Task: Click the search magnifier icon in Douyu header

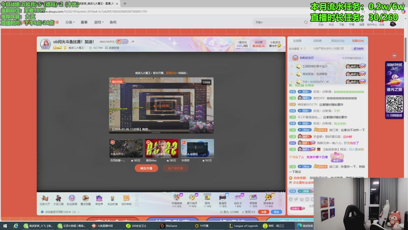Action: click(x=306, y=22)
